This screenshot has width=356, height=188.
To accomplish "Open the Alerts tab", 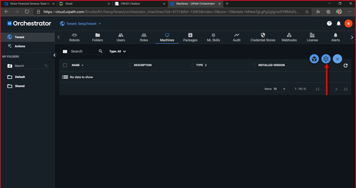I will [x=335, y=37].
